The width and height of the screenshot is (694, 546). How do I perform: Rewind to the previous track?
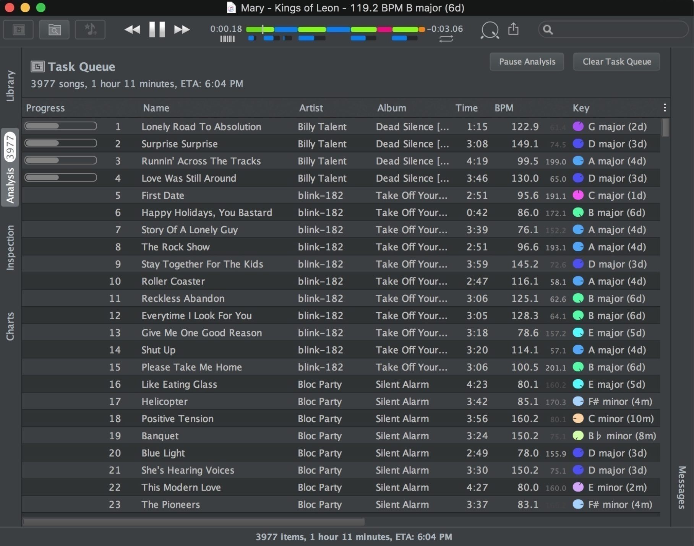tap(132, 29)
